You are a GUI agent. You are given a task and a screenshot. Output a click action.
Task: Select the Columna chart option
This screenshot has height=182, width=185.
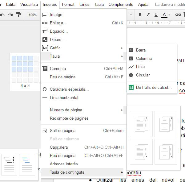144,58
